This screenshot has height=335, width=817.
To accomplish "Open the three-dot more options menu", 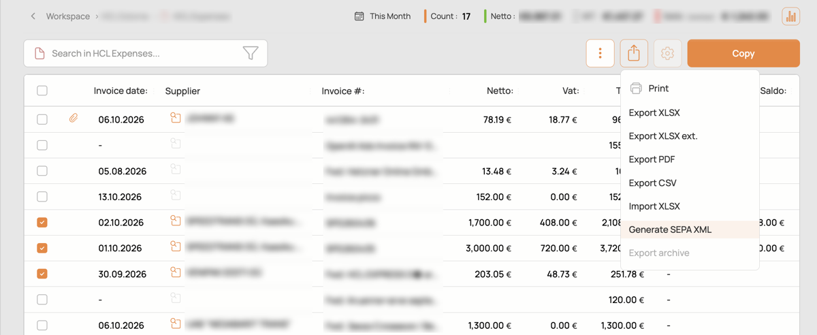I will point(600,53).
